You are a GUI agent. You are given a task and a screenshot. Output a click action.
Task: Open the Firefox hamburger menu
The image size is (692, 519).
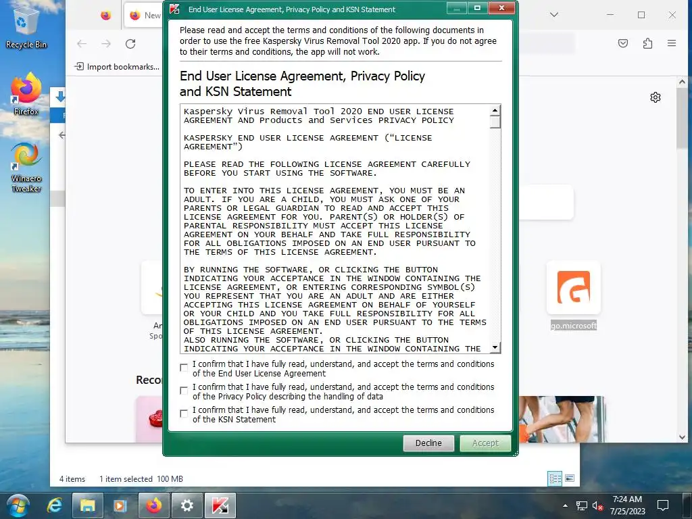pos(672,43)
